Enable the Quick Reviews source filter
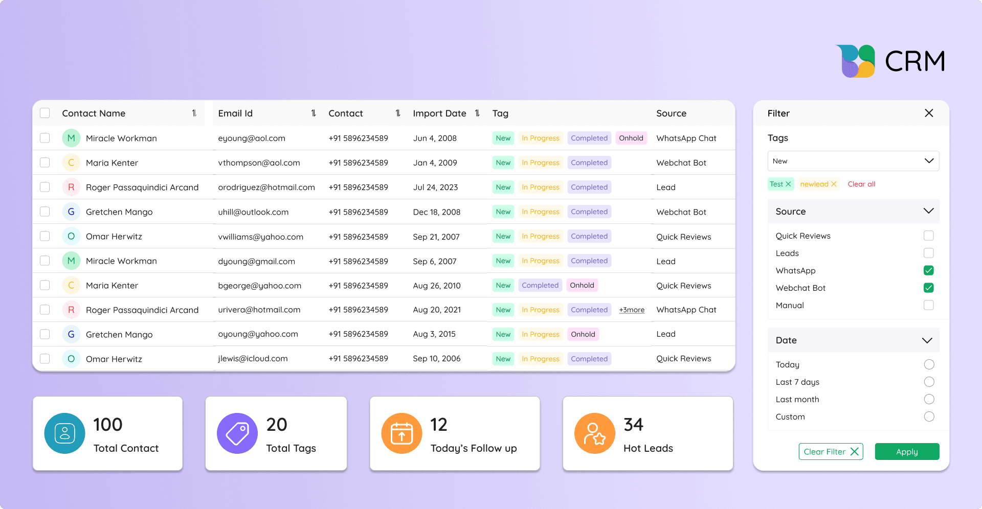This screenshot has height=509, width=982. point(928,236)
